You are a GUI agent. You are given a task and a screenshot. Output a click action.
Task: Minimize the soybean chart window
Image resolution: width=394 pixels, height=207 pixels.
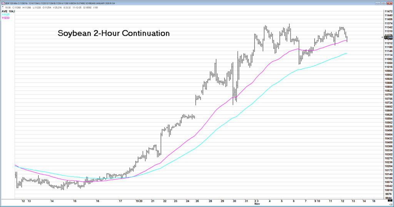pyautogui.click(x=379, y=3)
